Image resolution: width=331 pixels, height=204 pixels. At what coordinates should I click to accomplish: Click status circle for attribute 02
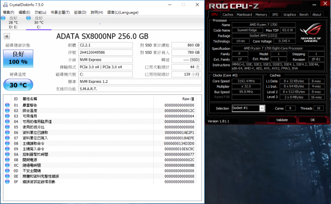point(7,111)
